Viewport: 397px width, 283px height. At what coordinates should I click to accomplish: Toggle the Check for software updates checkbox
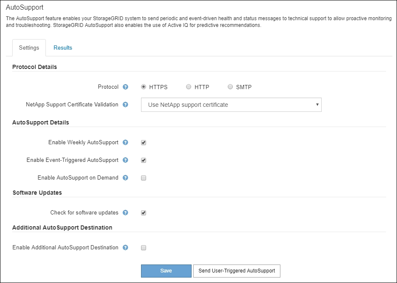tap(144, 213)
